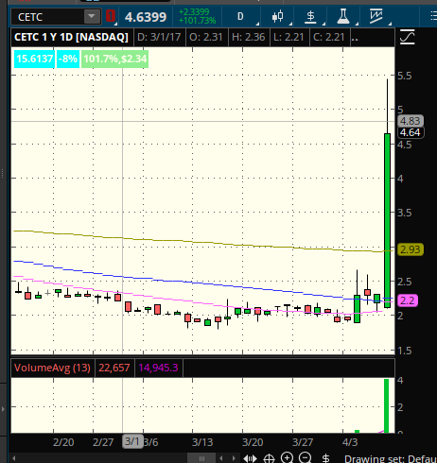The image size is (437, 463).
Task: Click the tall green volume bar
Action: [386, 405]
